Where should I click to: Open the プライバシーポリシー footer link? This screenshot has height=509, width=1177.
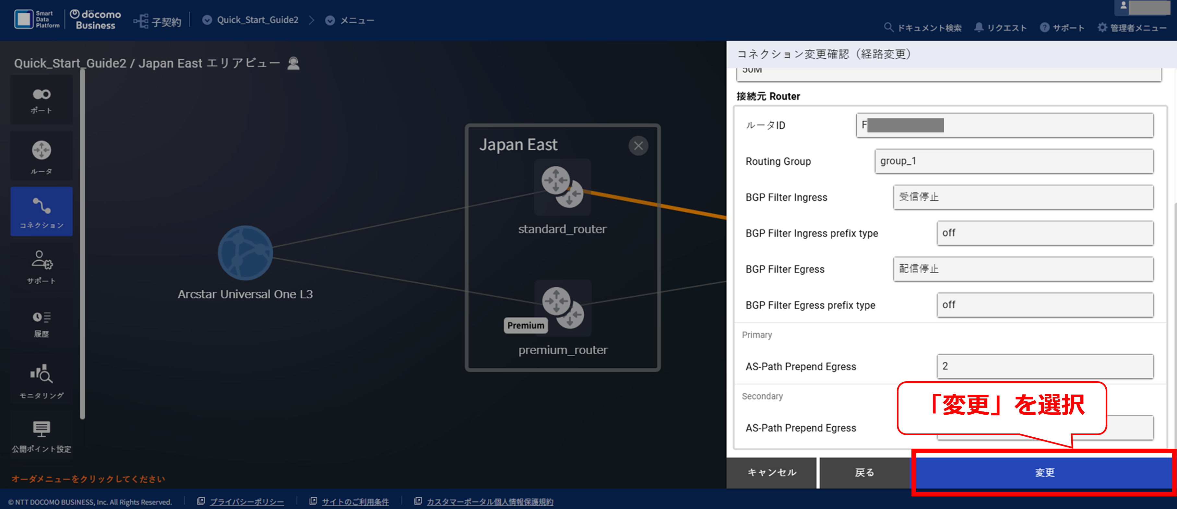click(247, 502)
